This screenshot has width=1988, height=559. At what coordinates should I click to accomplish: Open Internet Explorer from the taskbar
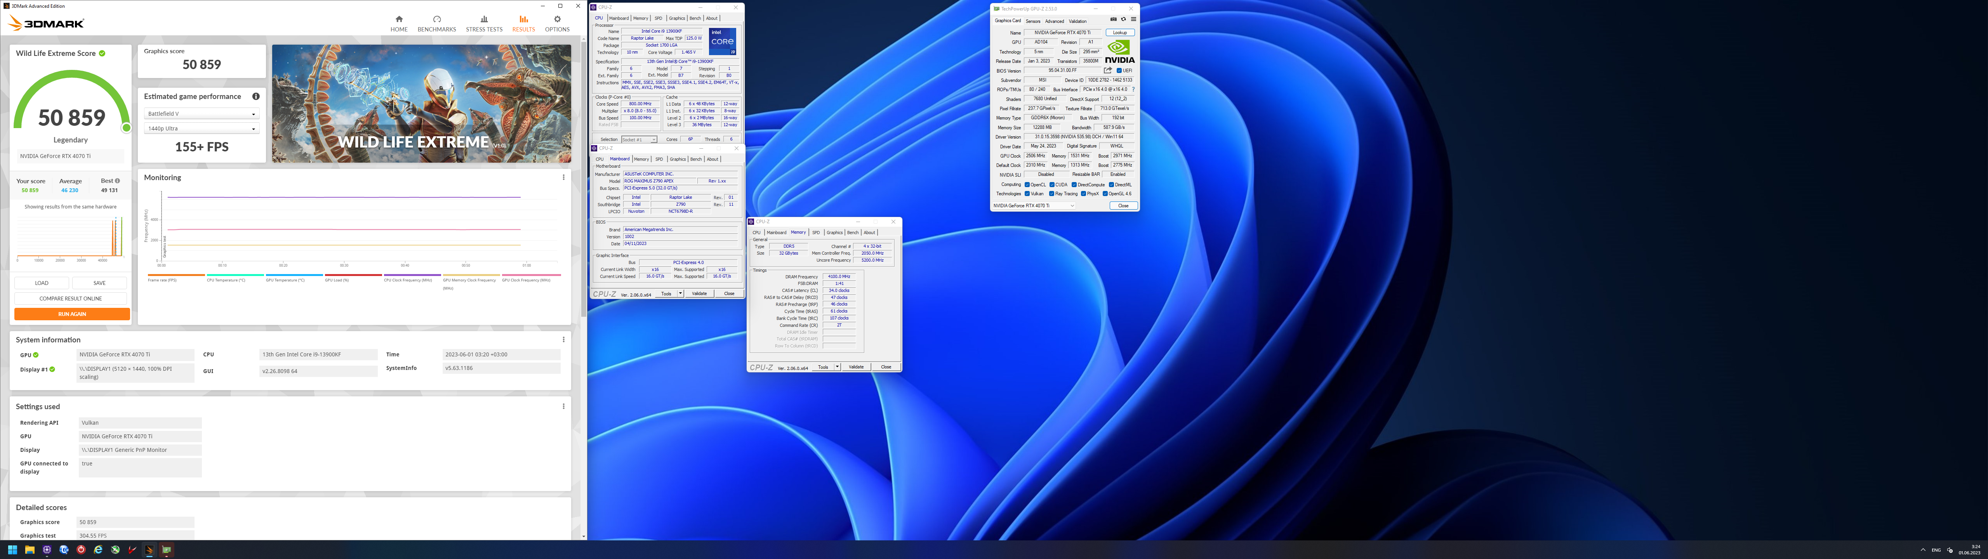98,550
